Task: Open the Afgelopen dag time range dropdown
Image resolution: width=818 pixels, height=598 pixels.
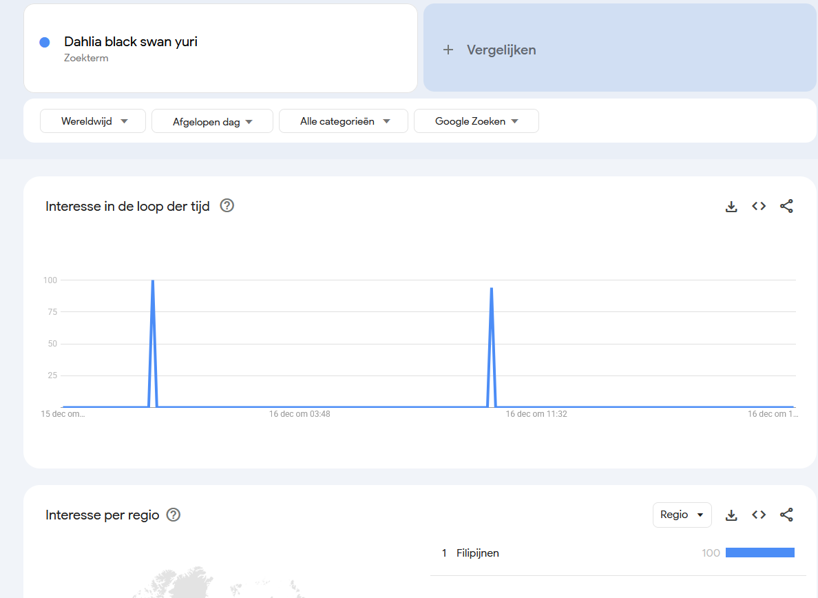Action: tap(212, 121)
